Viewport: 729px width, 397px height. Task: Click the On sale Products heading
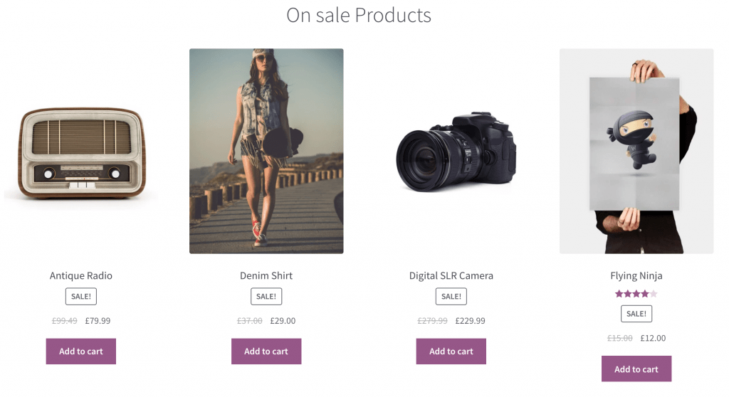(359, 15)
